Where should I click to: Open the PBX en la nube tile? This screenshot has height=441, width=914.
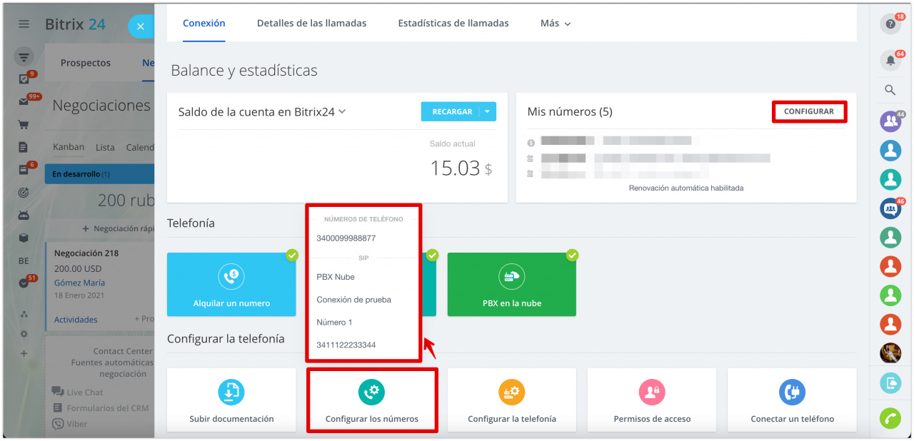(512, 284)
